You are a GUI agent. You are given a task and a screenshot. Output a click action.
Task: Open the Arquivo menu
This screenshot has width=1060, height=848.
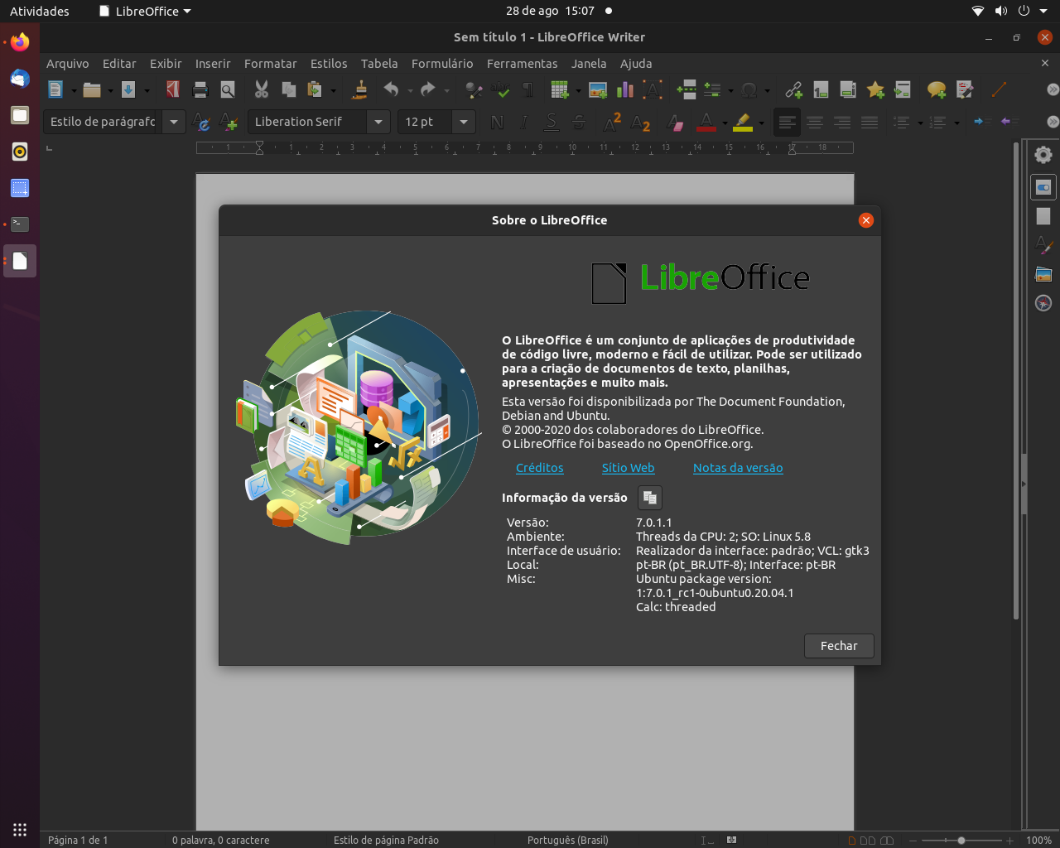68,63
